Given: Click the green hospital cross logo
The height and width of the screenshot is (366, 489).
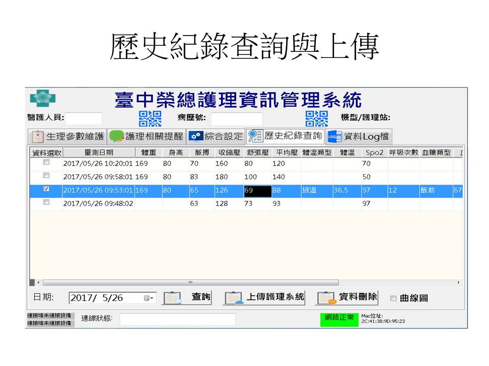Looking at the screenshot, I should pyautogui.click(x=43, y=98).
